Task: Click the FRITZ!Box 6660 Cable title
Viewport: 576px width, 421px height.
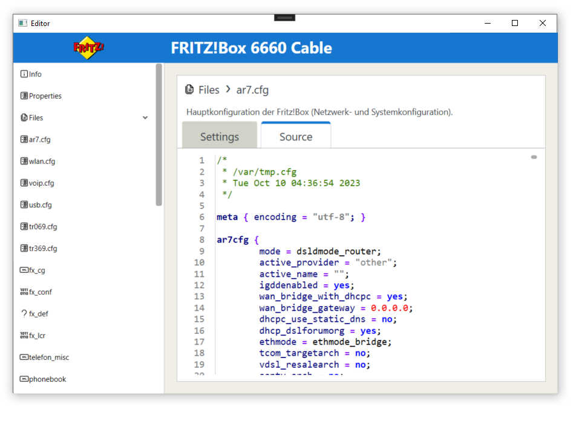Action: coord(251,48)
